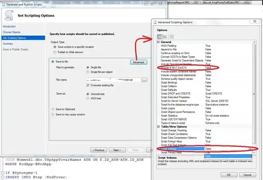Collapse the IF @Synonyms code outline marker
The width and height of the screenshot is (263, 180).
point(2,173)
